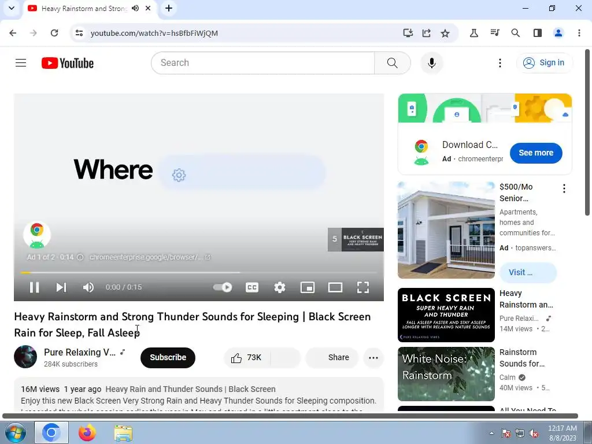Screen dimensions: 592x444
Task: Click Chrome advertiser logo in player
Action: tap(37, 235)
